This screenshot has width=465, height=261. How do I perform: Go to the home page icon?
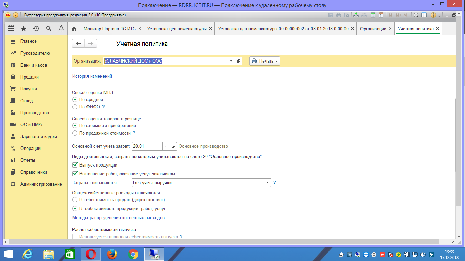[x=74, y=29]
